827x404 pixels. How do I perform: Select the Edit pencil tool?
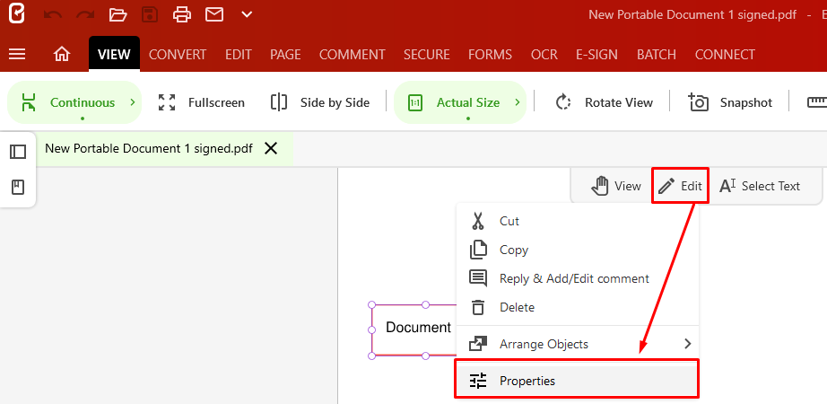click(681, 186)
